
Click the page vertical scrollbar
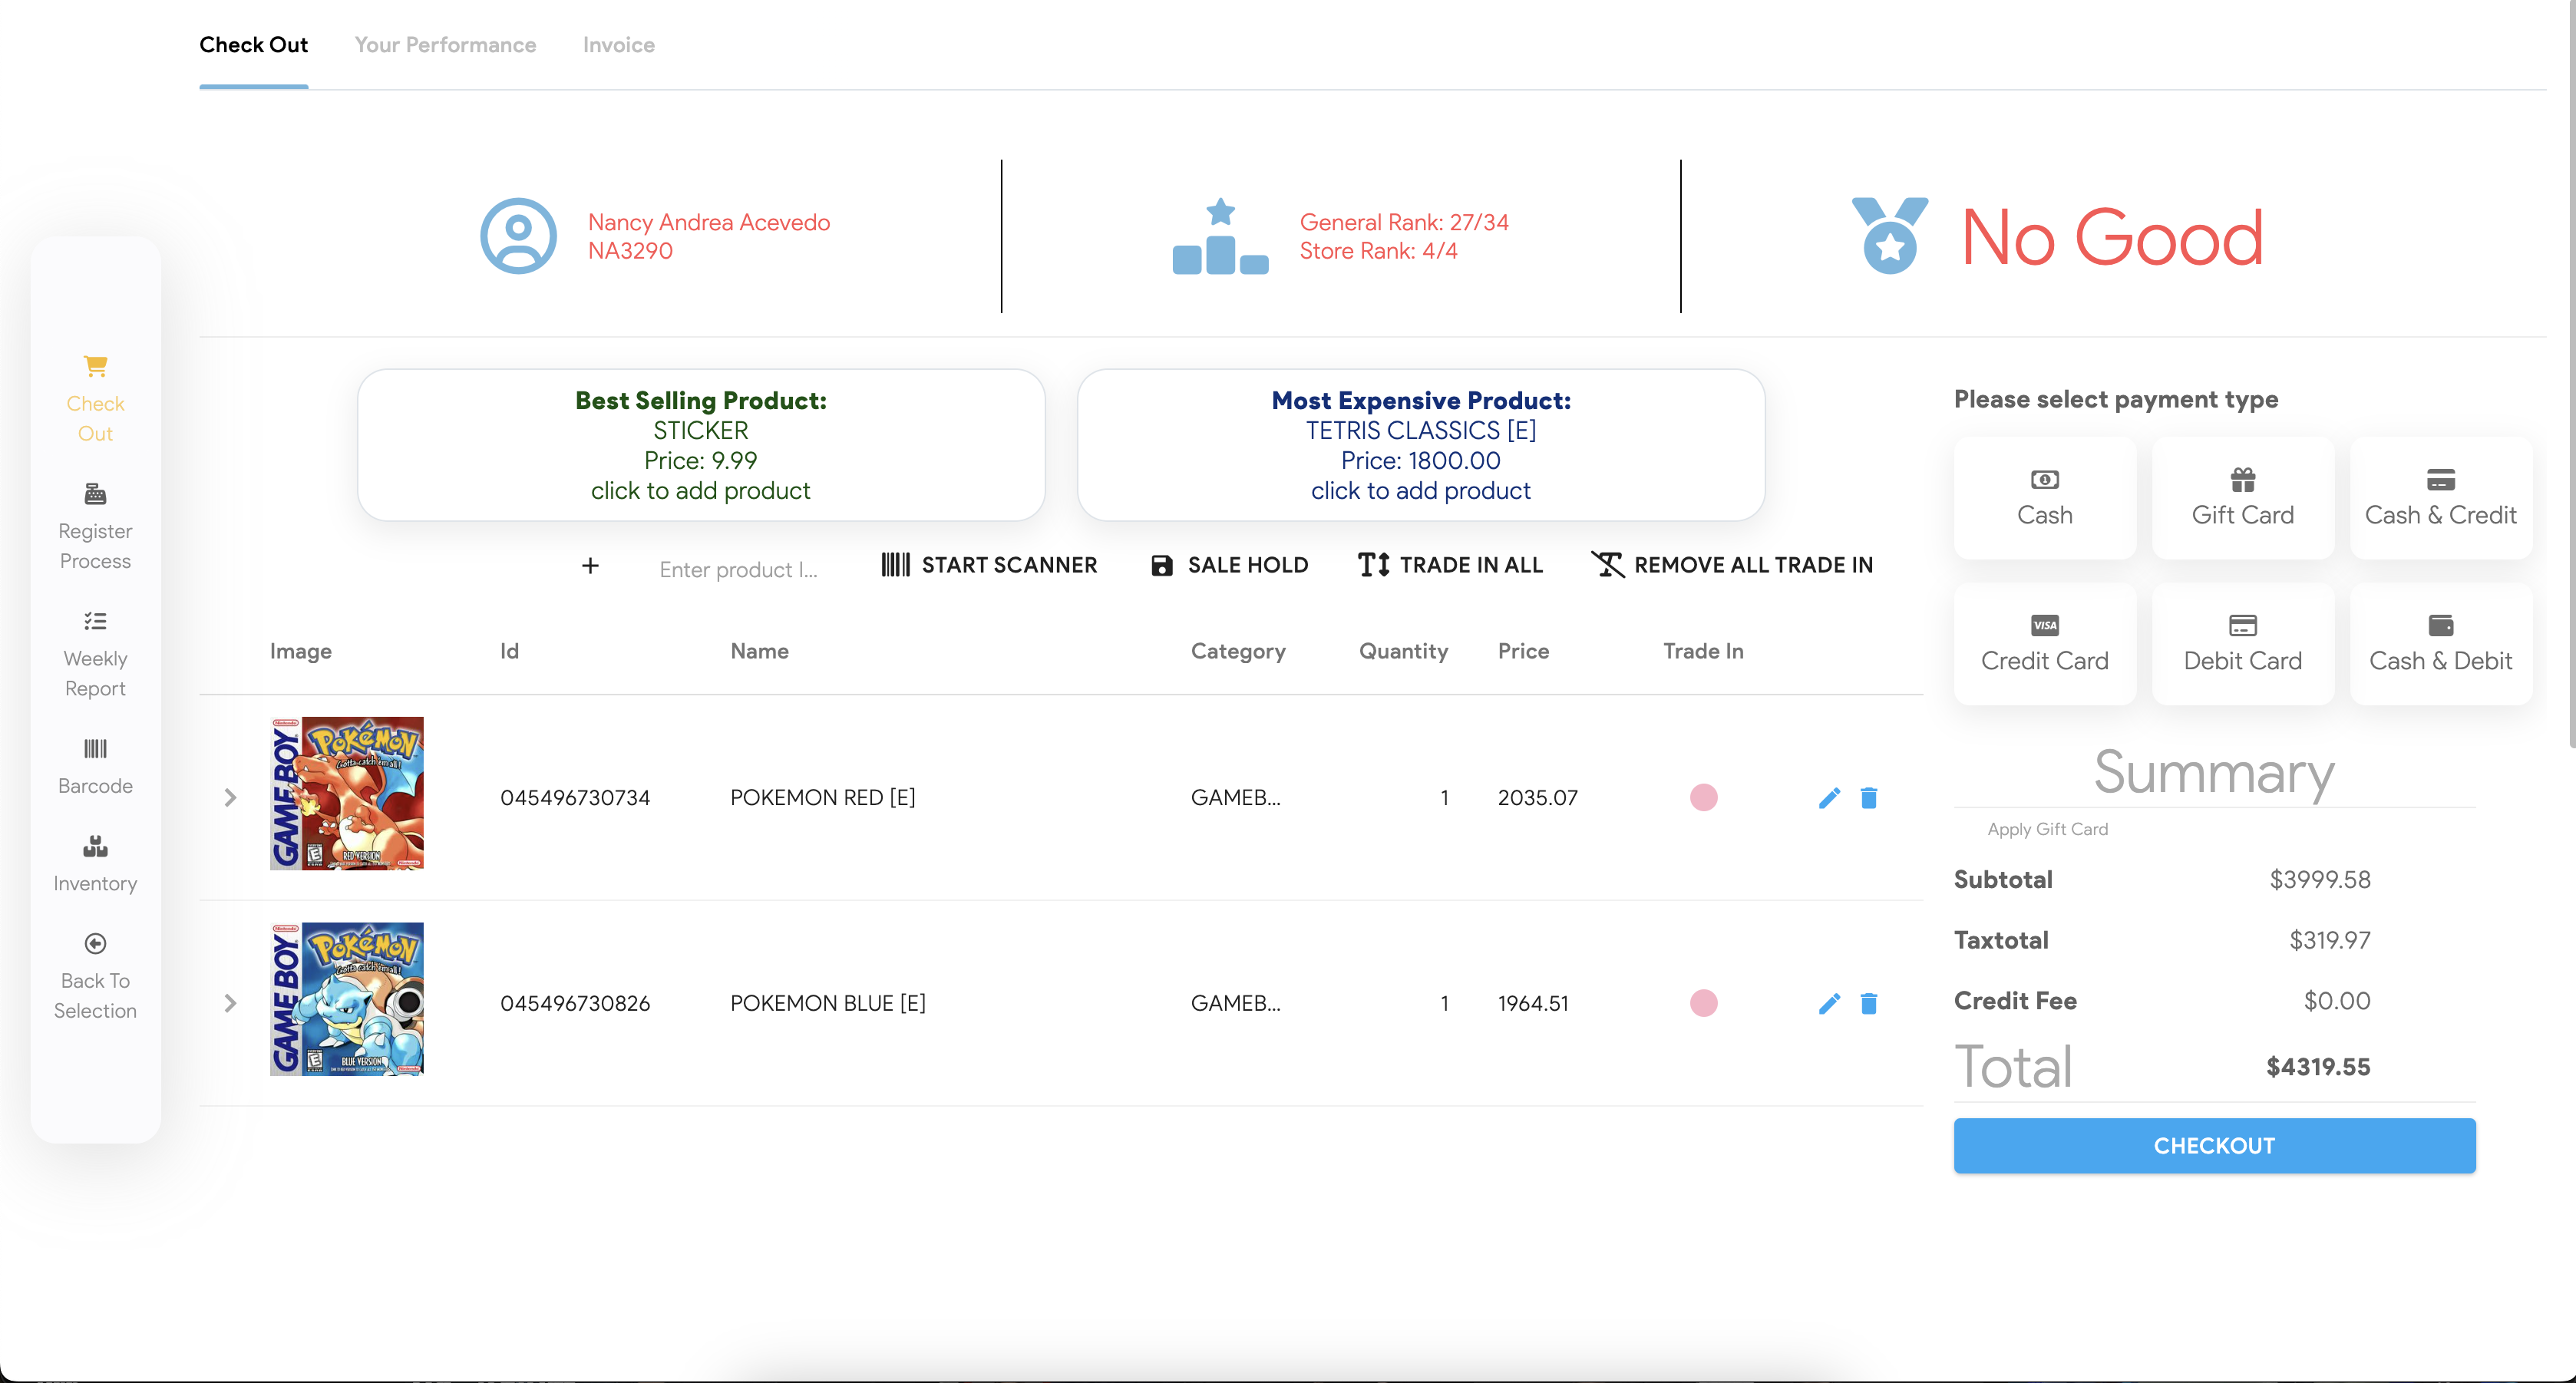click(2571, 375)
